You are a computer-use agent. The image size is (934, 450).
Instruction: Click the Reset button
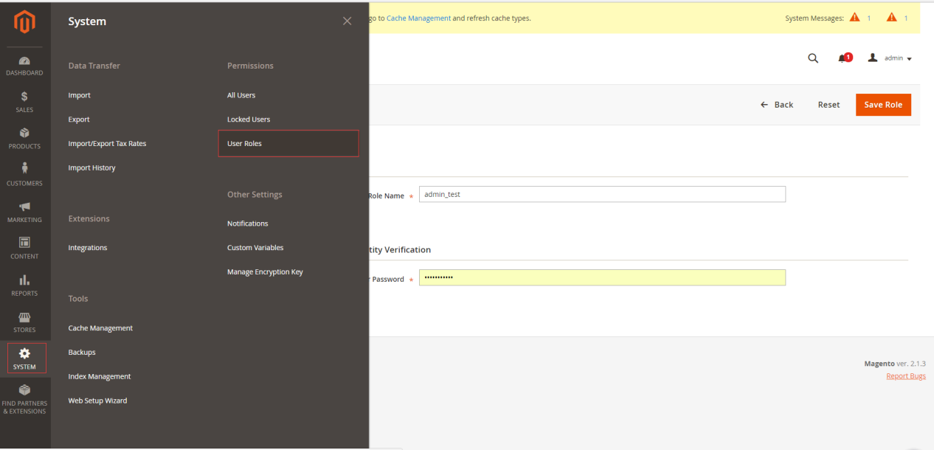pos(829,105)
